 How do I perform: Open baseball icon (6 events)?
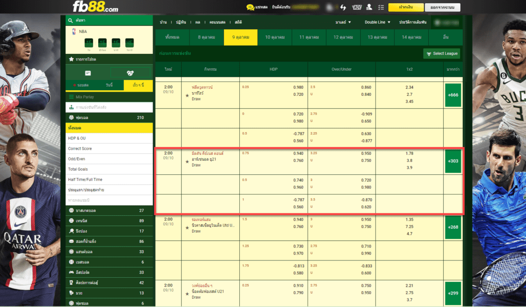(x=71, y=262)
